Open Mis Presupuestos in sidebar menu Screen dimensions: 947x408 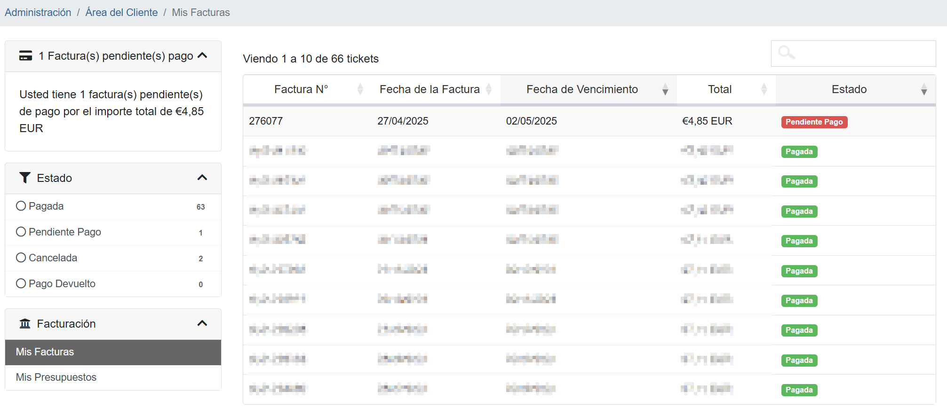pos(113,377)
